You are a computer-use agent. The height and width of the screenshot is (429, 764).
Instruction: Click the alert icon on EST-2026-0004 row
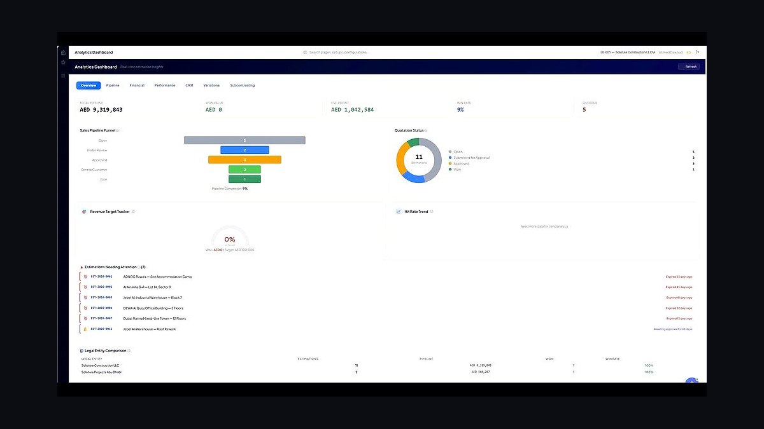tap(85, 308)
